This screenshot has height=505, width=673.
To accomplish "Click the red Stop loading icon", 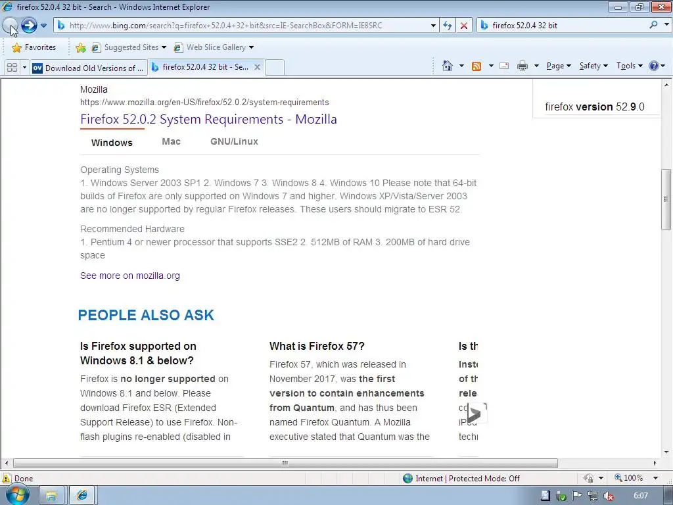I will pyautogui.click(x=463, y=26).
